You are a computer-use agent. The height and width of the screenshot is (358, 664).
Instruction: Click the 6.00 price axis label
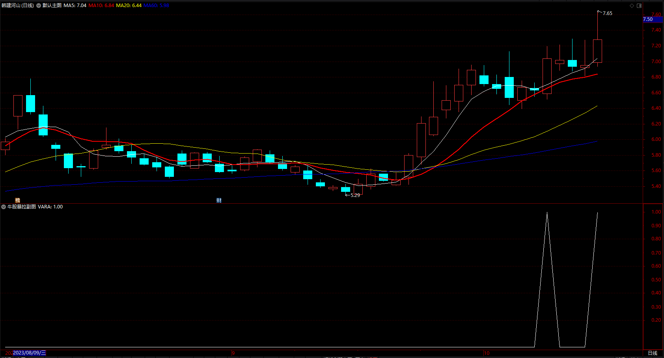click(656, 139)
